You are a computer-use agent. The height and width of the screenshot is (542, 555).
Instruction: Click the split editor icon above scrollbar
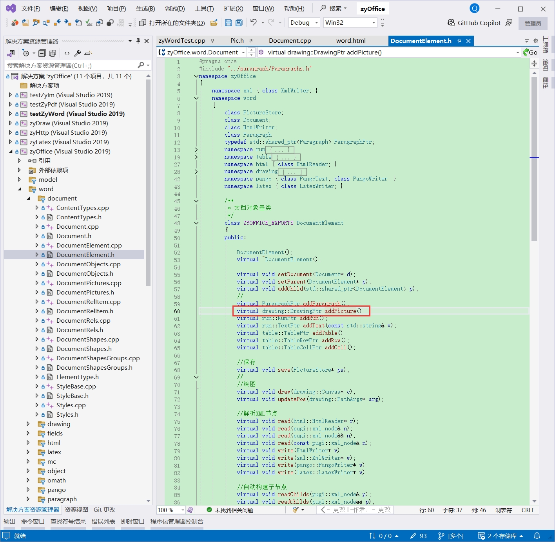click(x=534, y=63)
